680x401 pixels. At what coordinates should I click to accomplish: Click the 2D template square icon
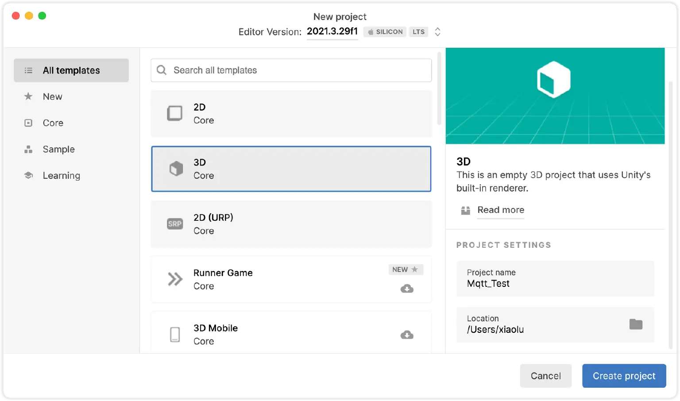pyautogui.click(x=174, y=113)
